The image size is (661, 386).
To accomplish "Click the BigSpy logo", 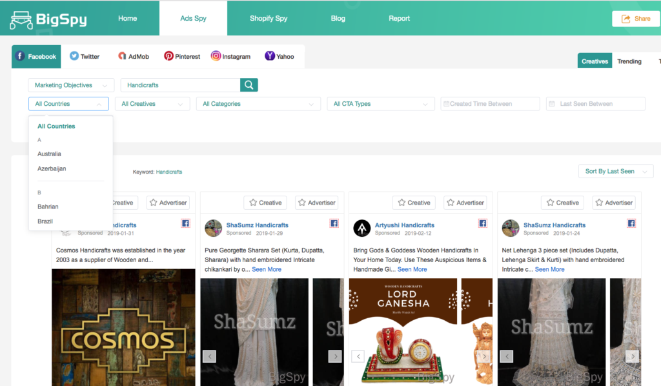I will pos(48,19).
